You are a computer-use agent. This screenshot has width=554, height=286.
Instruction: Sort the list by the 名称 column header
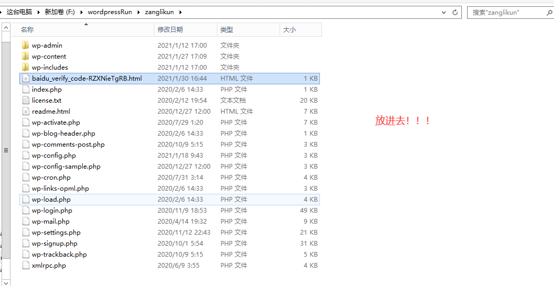pyautogui.click(x=27, y=30)
